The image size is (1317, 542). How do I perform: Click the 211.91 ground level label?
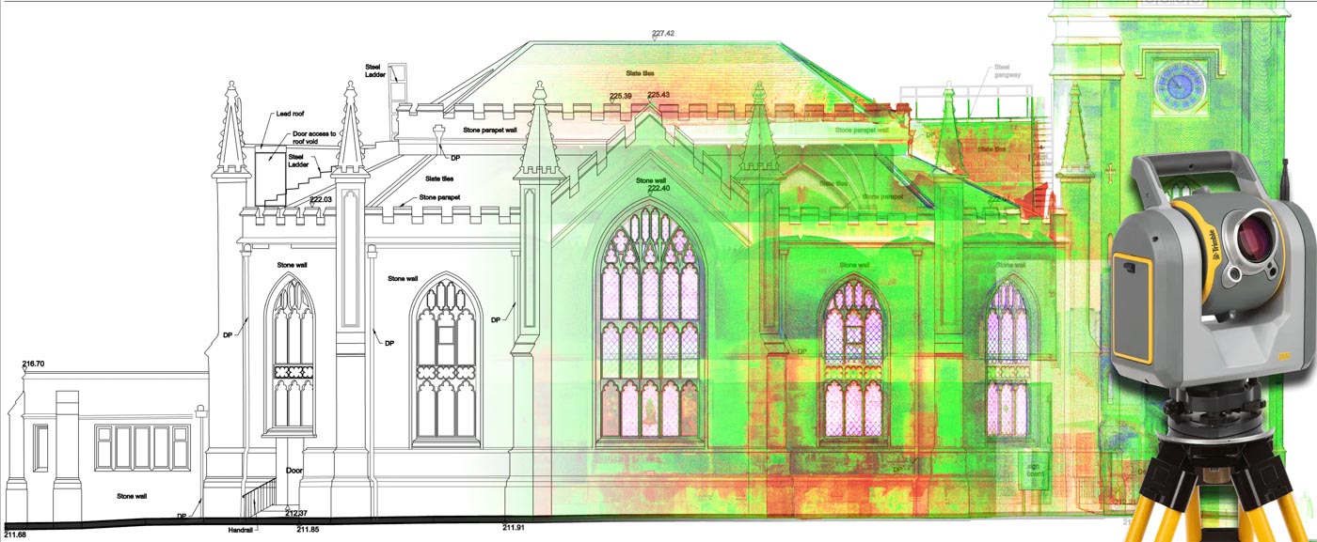coord(513,528)
